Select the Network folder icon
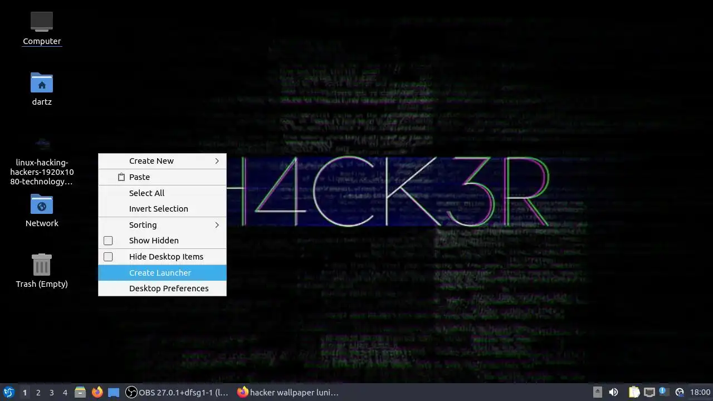Image resolution: width=713 pixels, height=401 pixels. (42, 204)
